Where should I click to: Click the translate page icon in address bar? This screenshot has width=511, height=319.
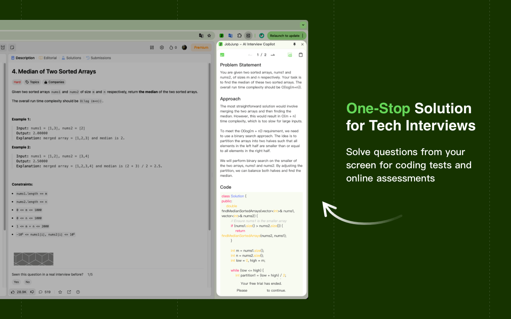(201, 35)
